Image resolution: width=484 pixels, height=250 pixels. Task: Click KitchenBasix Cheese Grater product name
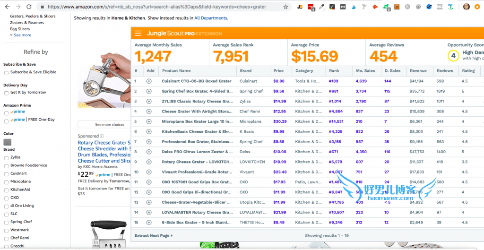(198, 131)
